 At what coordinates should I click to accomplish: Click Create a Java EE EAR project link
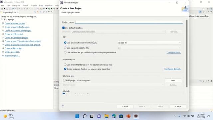click(17, 27)
